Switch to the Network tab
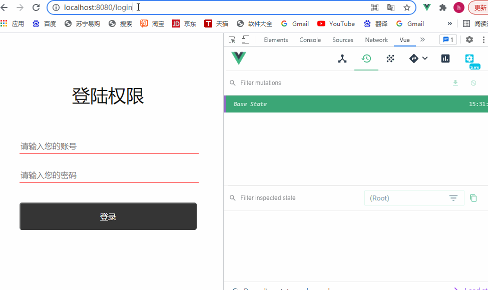488x290 pixels. (376, 39)
